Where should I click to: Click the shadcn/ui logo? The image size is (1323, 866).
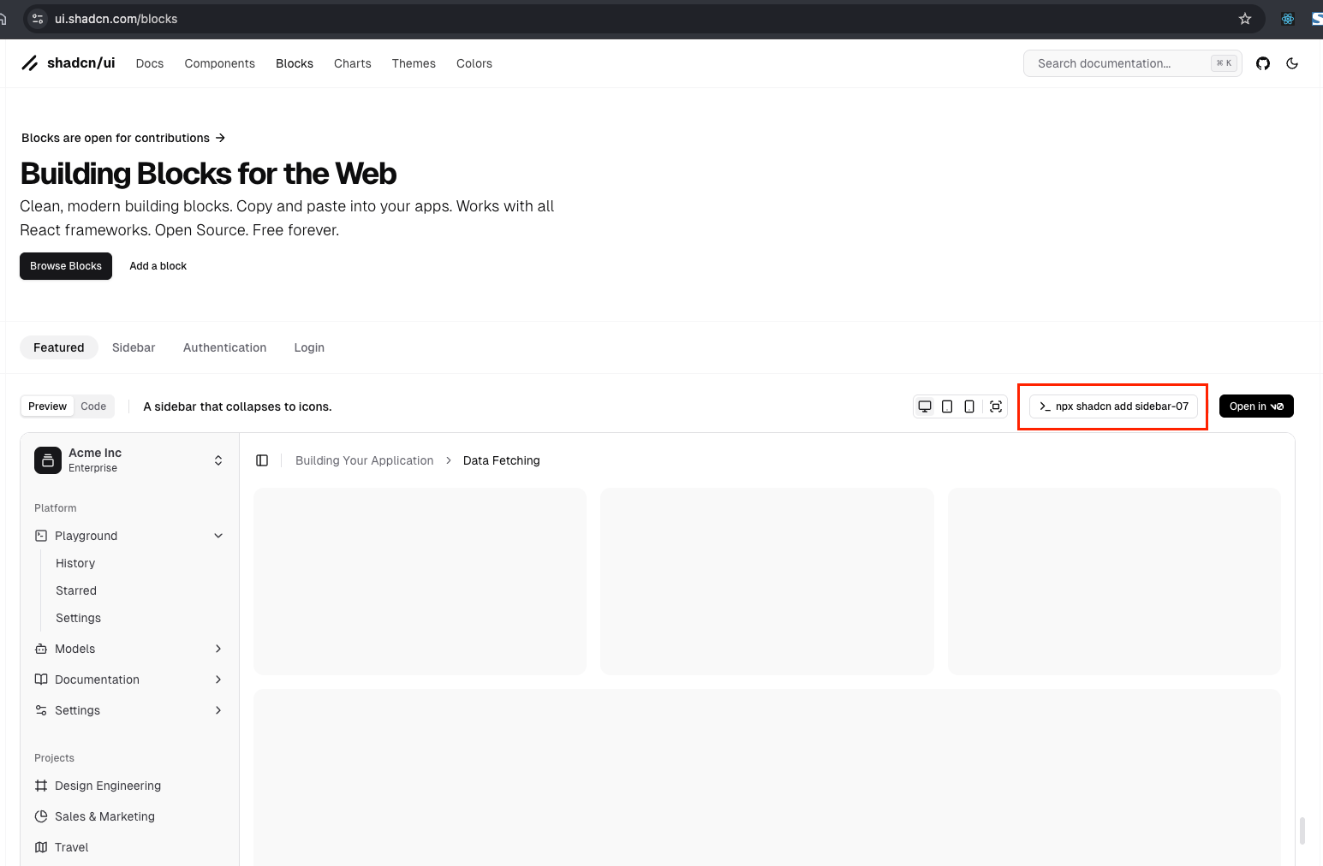click(69, 63)
